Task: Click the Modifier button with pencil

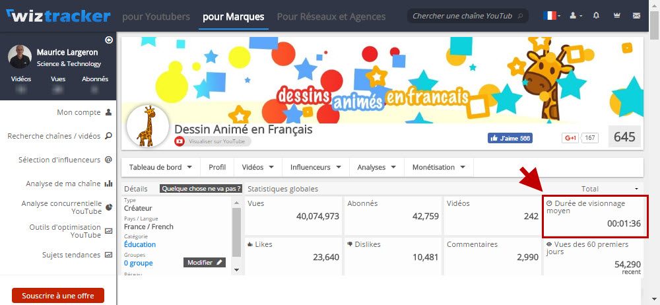Action: [x=205, y=263]
